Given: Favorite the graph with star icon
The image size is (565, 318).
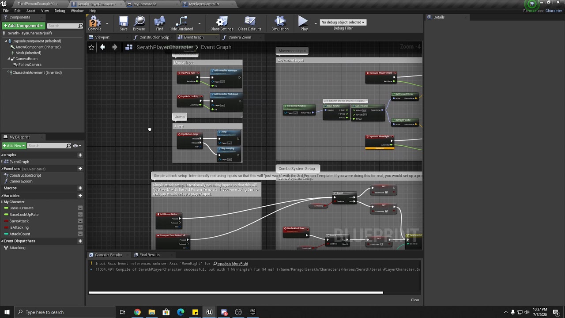Looking at the screenshot, I should point(91,47).
